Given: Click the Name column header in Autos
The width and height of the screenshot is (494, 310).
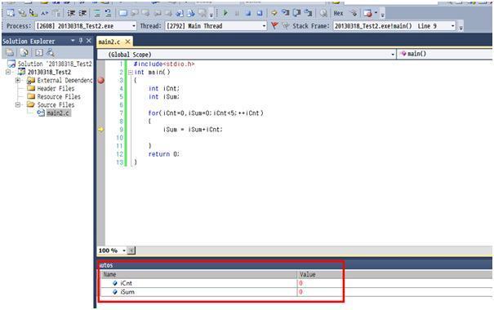Looking at the screenshot, I should pos(199,274).
